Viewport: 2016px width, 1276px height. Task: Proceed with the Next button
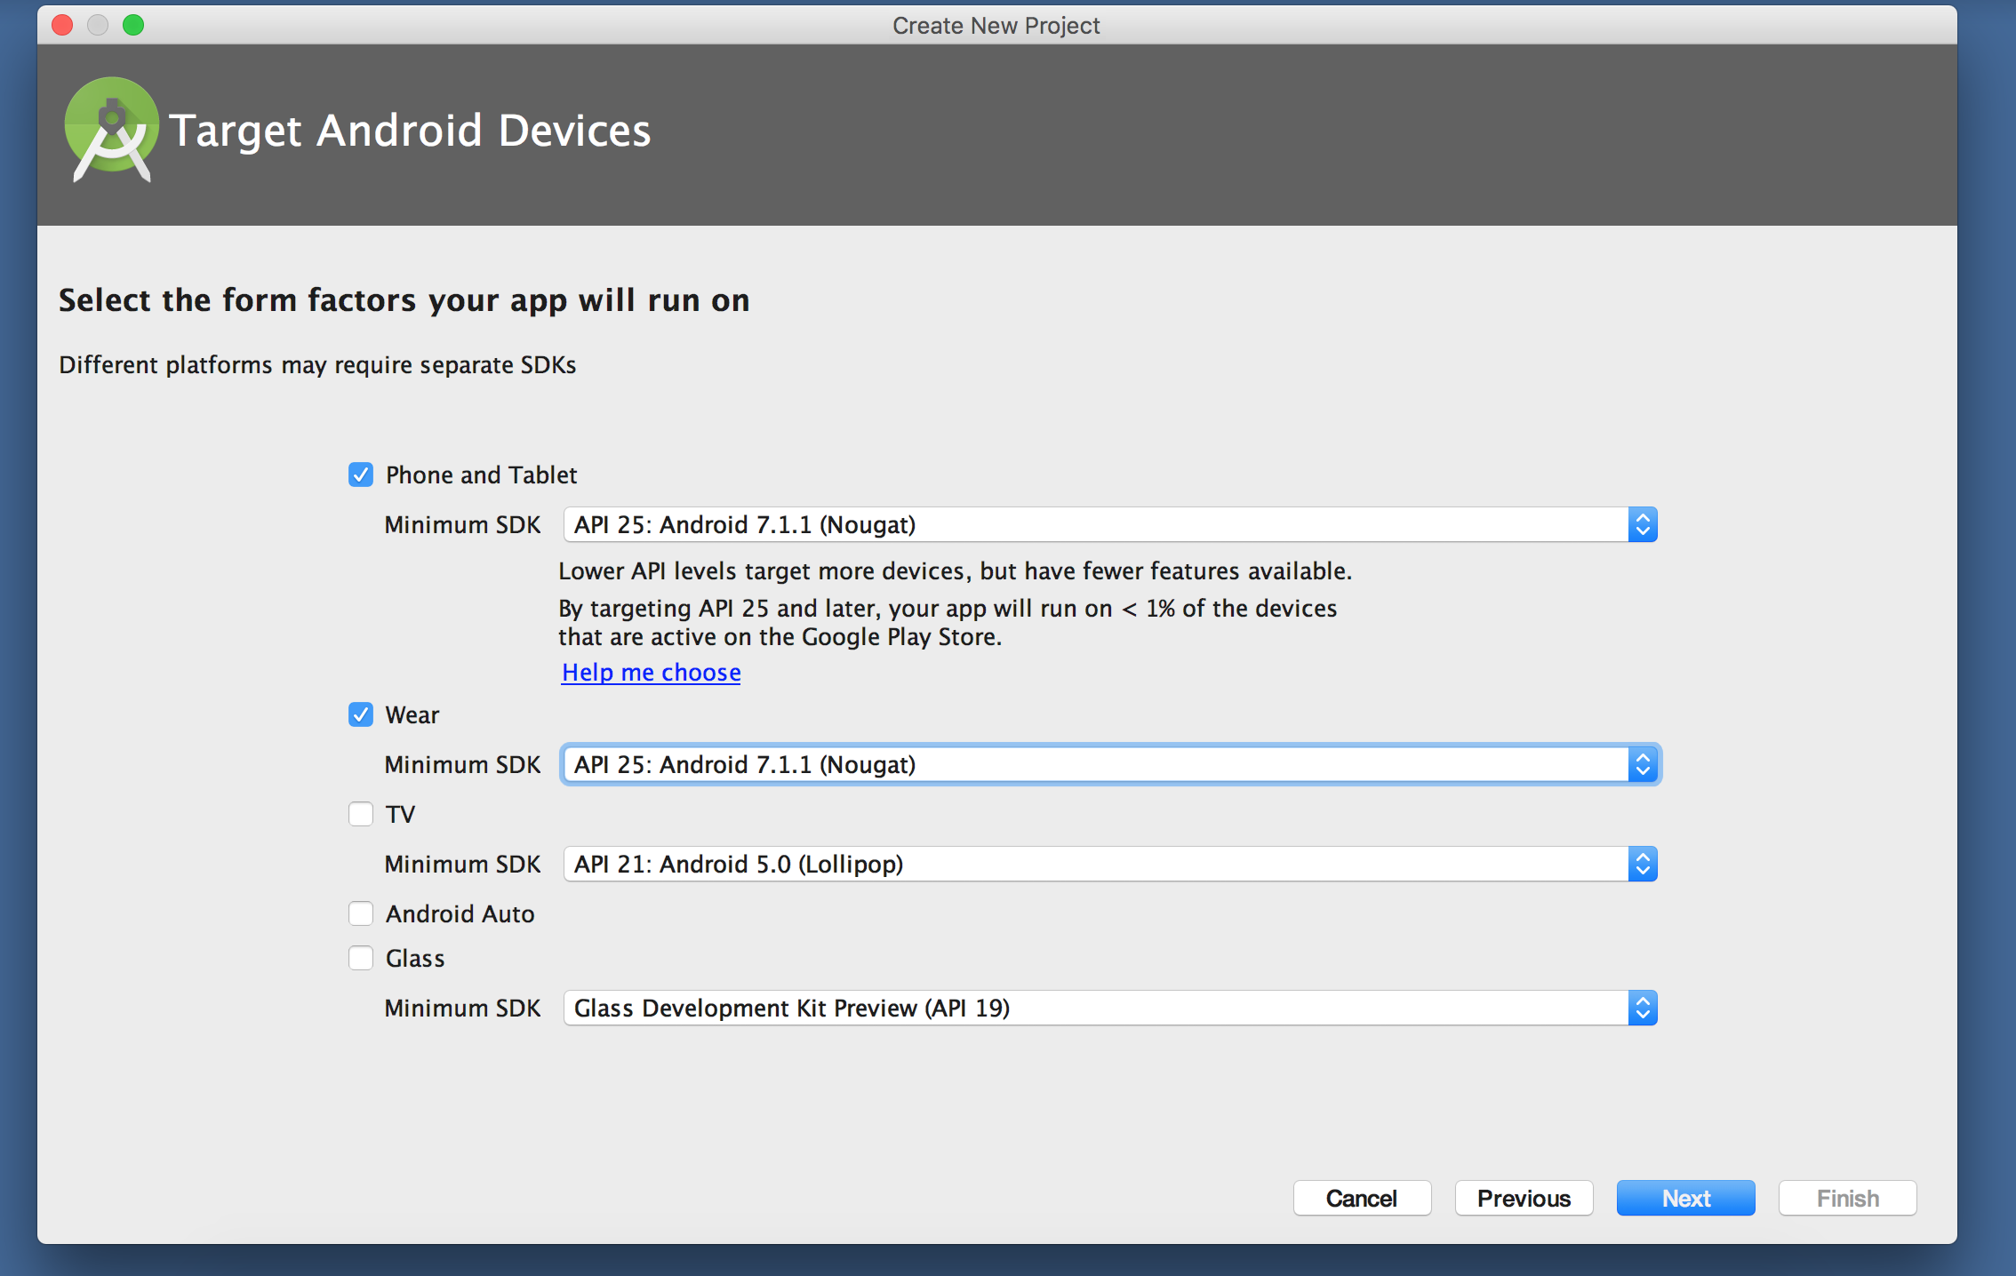[1685, 1198]
